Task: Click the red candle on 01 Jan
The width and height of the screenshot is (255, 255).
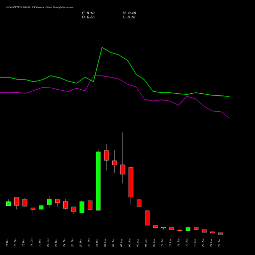Action: (x=107, y=155)
